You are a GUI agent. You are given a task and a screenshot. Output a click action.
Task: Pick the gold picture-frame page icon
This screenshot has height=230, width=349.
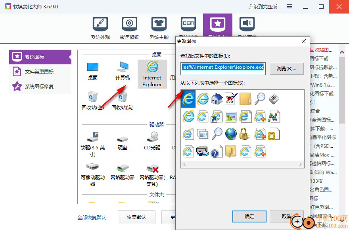pyautogui.click(x=274, y=134)
